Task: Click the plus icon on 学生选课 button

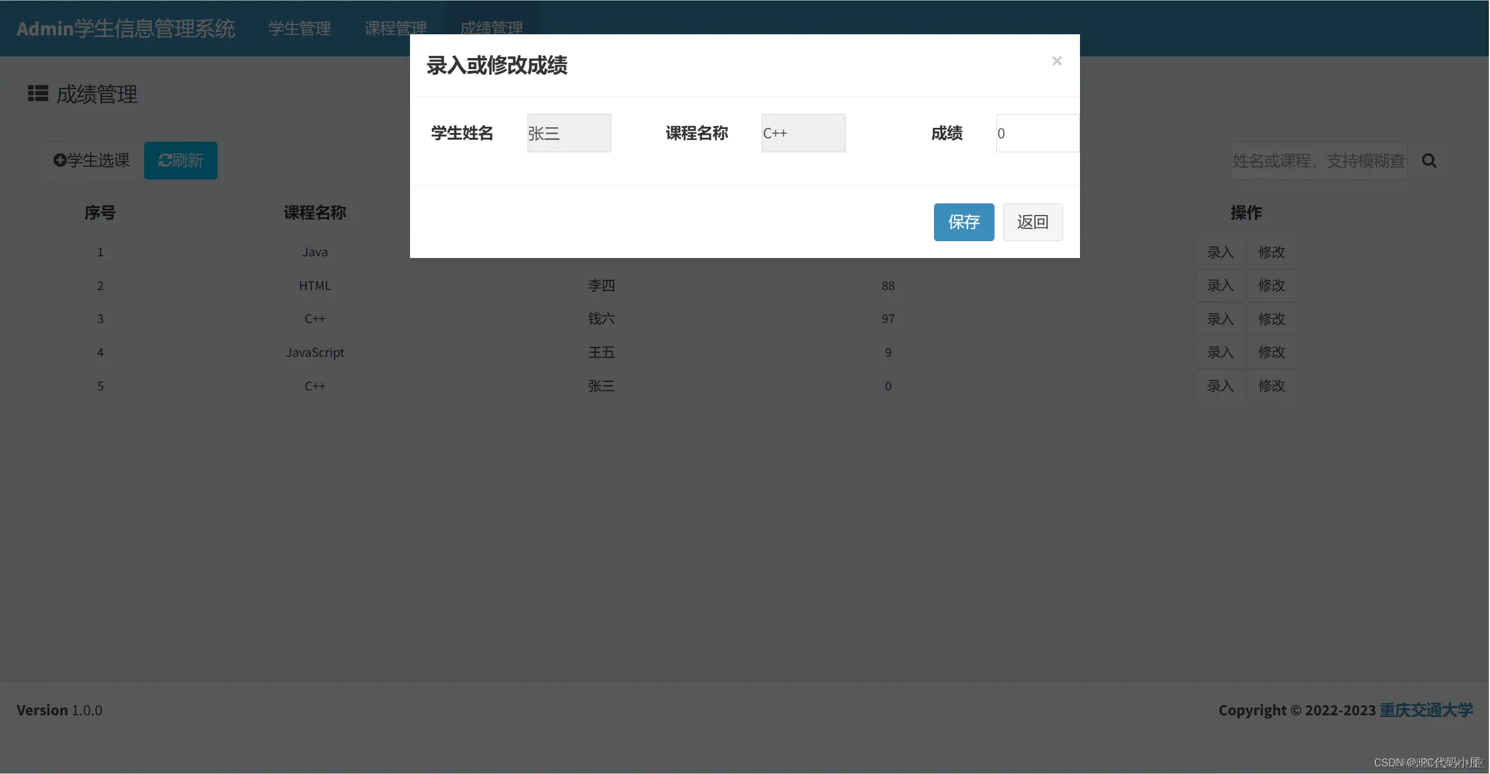Action: tap(60, 160)
